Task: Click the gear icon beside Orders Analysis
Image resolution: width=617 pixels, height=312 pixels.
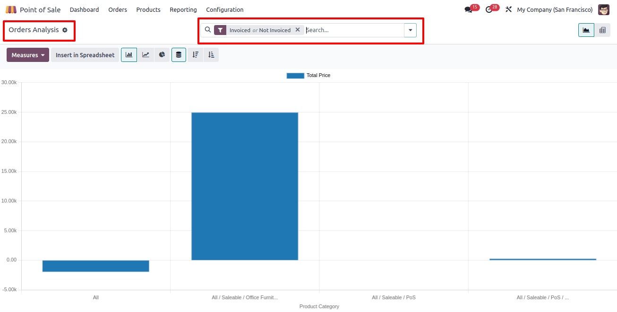Action: (65, 30)
